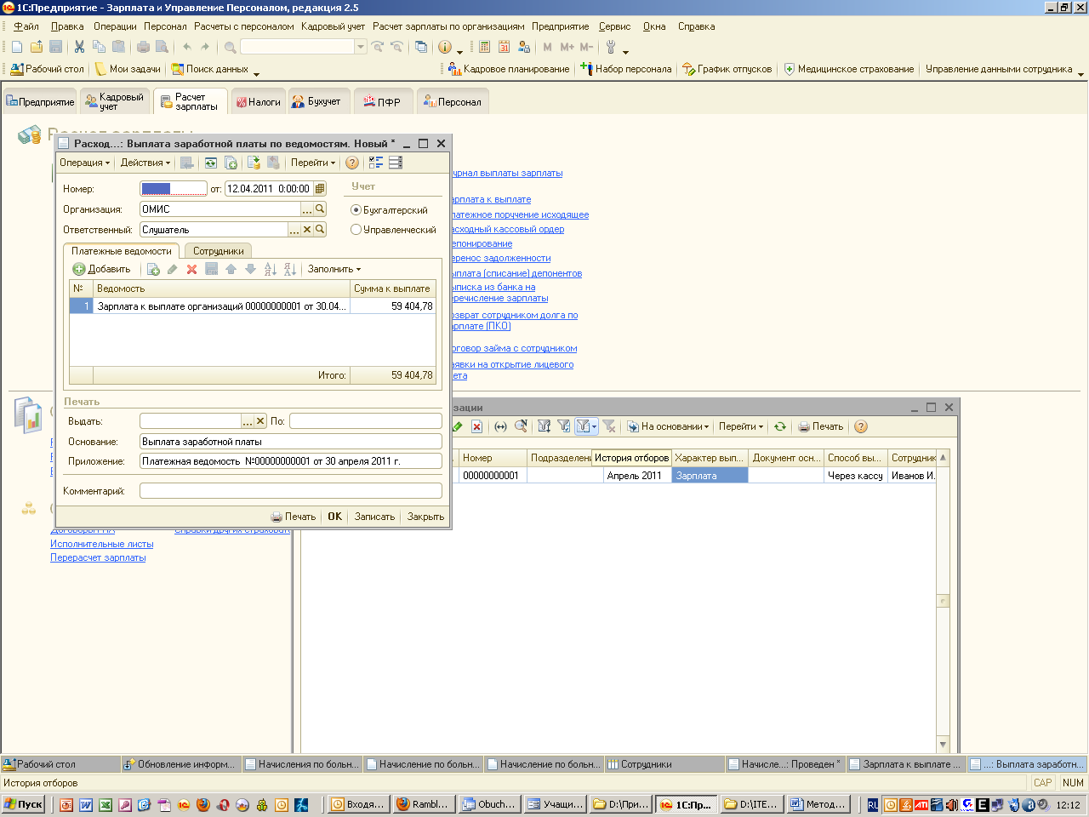Image resolution: width=1089 pixels, height=817 pixels.
Task: Clear the Ответственный field with X
Action: (x=307, y=230)
